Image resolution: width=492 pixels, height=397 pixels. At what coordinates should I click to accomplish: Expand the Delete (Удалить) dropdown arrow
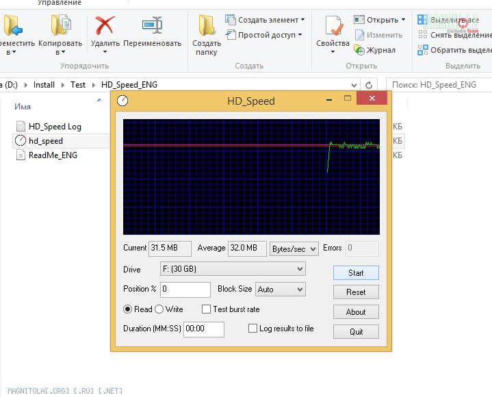point(105,52)
